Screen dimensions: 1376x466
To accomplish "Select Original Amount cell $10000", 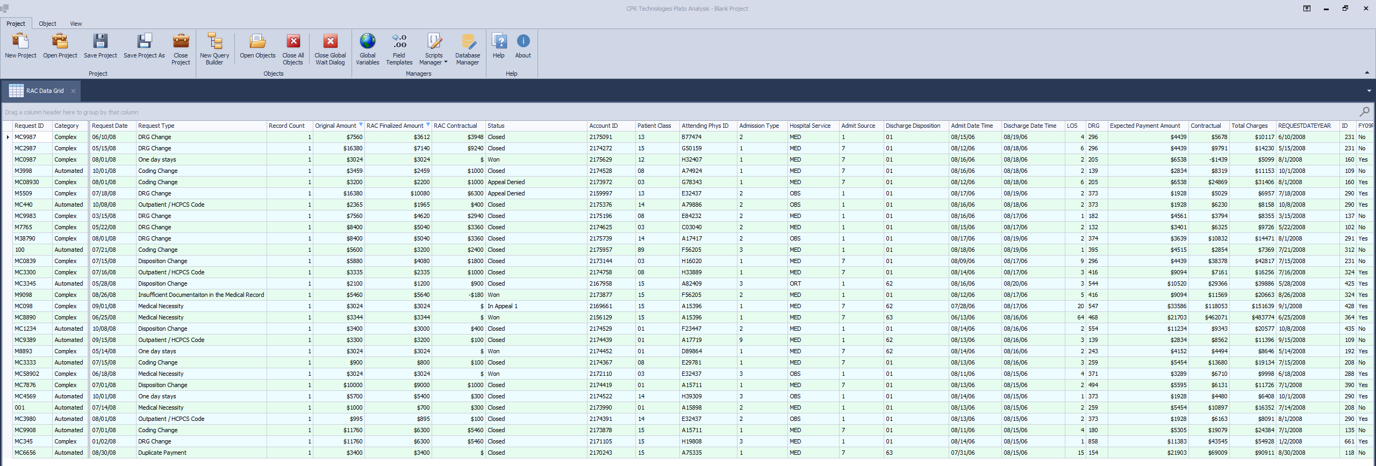I will (339, 385).
